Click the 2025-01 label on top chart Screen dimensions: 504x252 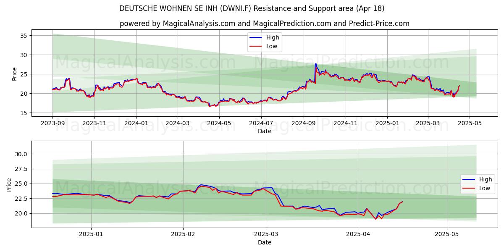(387, 123)
